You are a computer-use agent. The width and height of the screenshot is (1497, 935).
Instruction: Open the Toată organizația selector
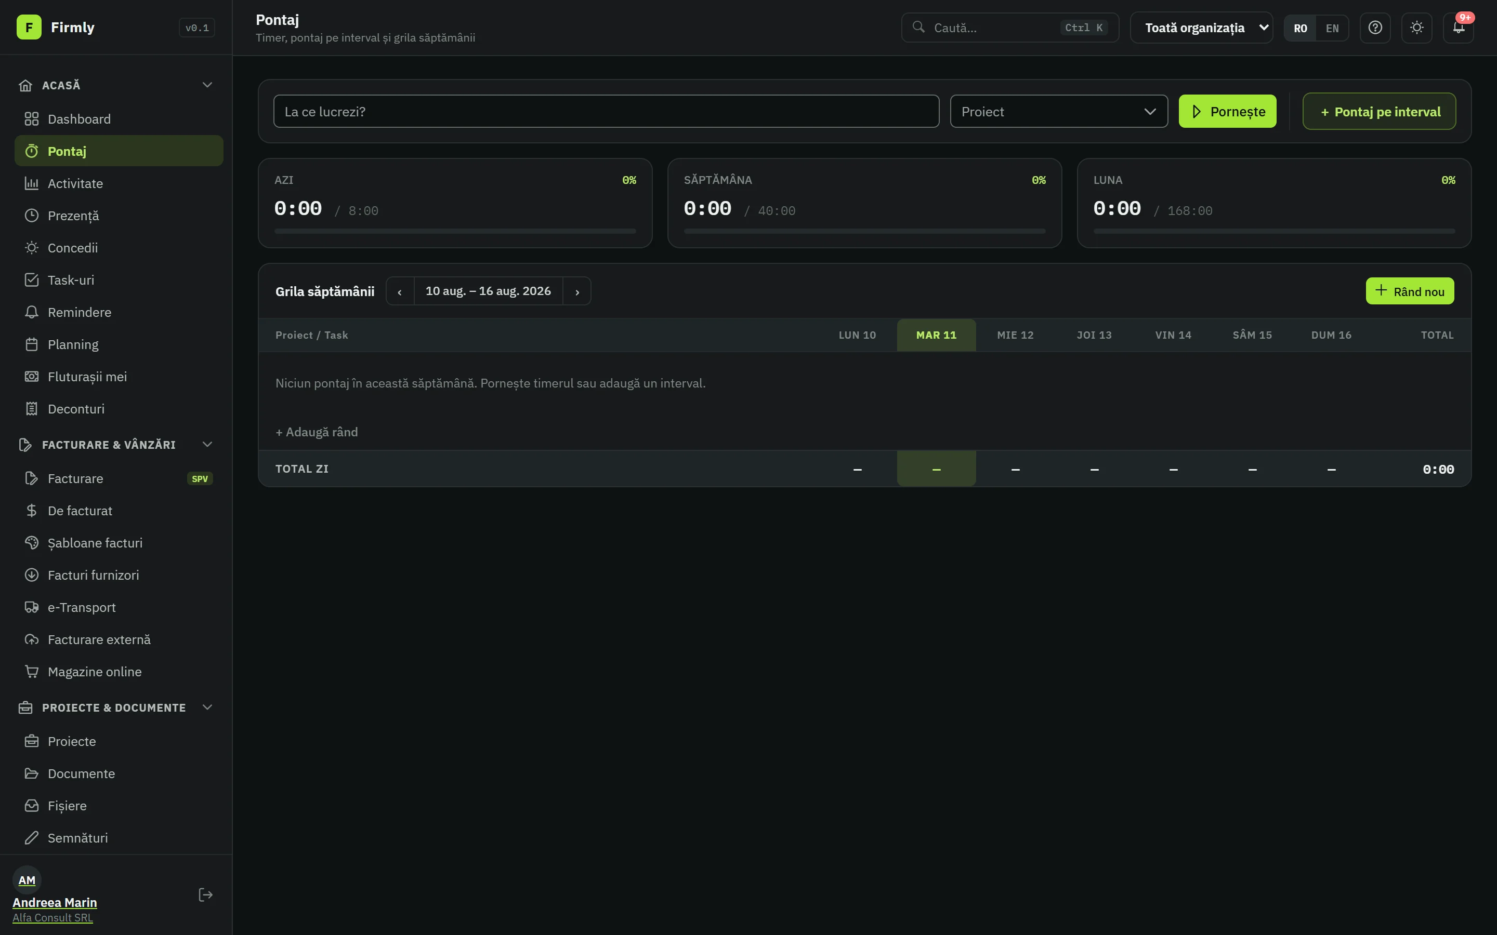coord(1201,28)
